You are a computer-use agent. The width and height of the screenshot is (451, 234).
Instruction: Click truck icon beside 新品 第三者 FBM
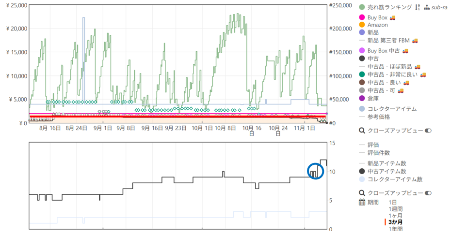(415, 40)
